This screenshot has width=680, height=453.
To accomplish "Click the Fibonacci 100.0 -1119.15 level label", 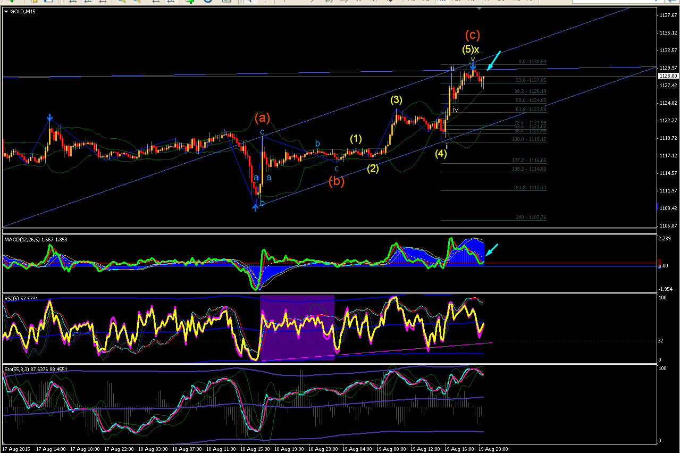I will (x=530, y=139).
